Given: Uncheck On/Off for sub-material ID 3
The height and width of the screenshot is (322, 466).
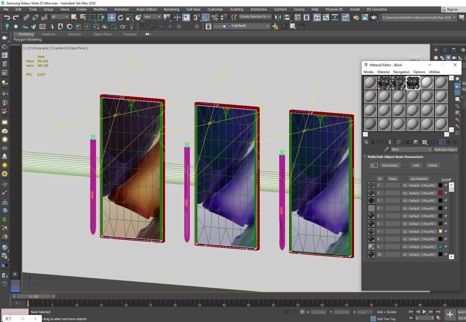Looking at the screenshot, I should tap(446, 200).
